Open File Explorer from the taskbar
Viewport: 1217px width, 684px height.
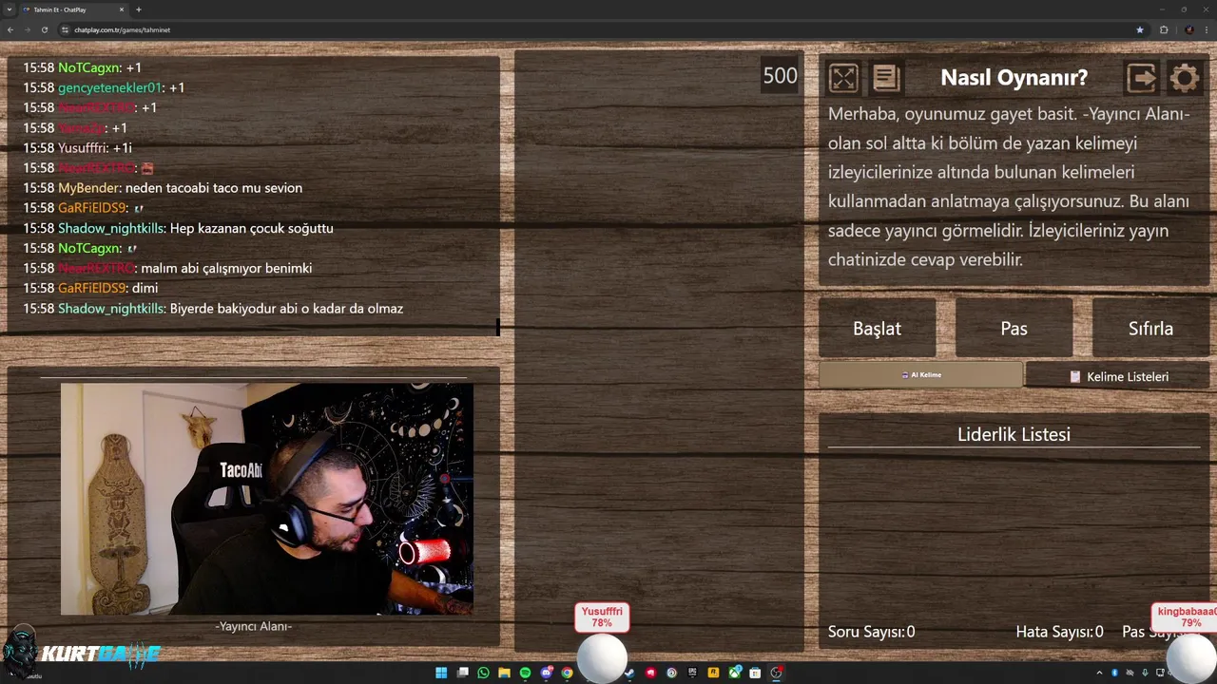(x=504, y=673)
